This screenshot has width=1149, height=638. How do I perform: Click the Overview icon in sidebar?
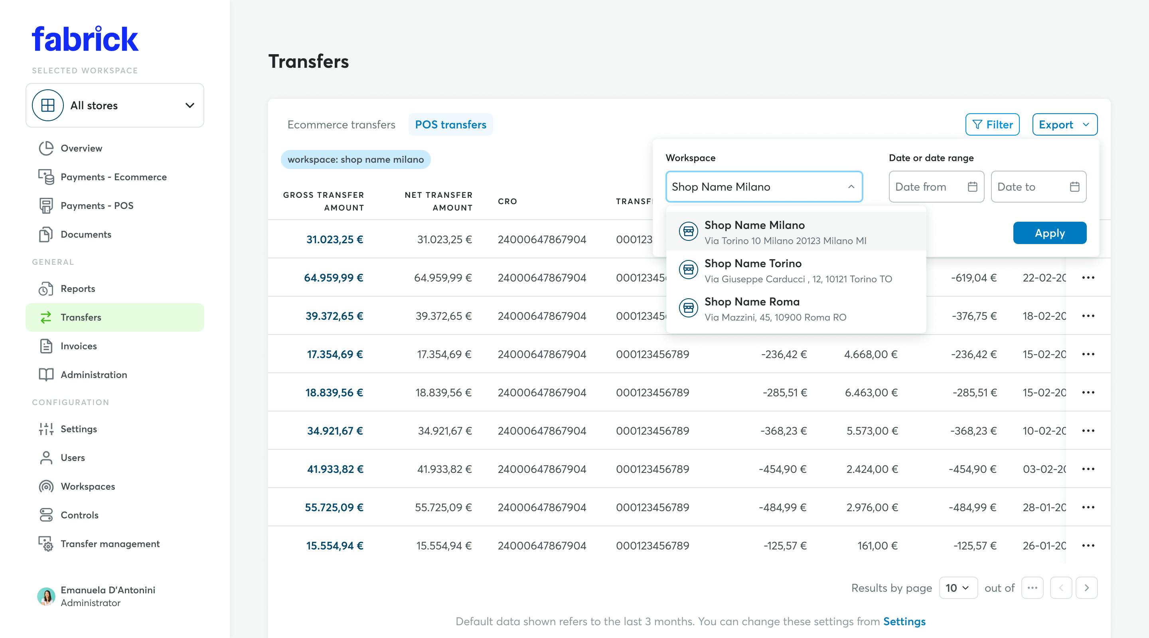pos(47,148)
